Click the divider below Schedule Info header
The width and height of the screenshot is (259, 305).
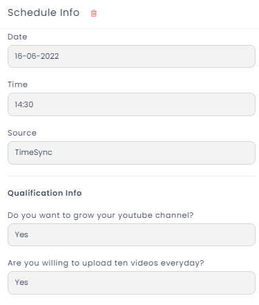[129, 28]
